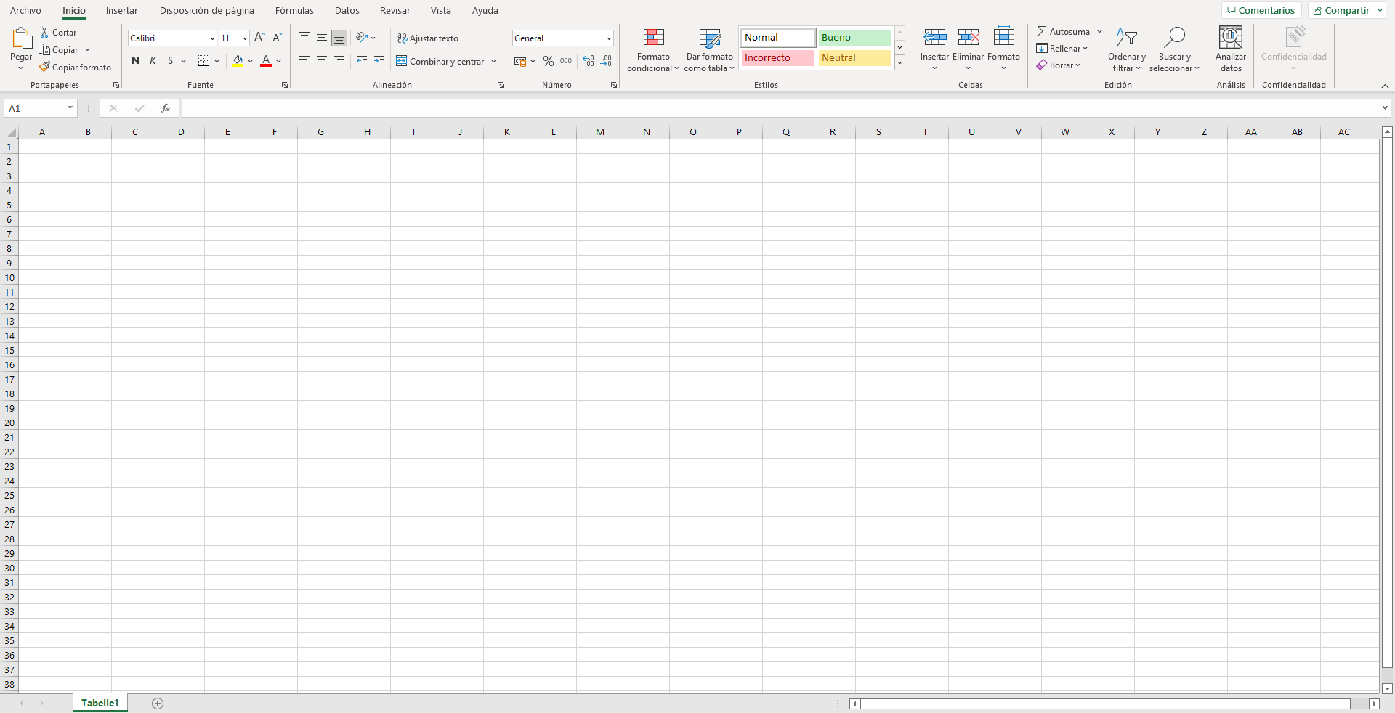Click the borders icon

pos(203,61)
